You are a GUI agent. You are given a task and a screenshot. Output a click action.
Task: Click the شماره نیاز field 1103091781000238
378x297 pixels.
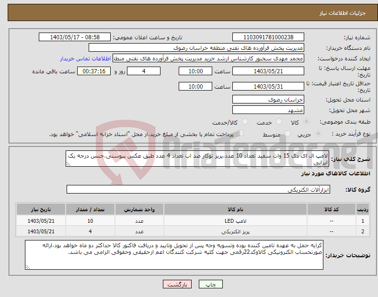point(268,37)
